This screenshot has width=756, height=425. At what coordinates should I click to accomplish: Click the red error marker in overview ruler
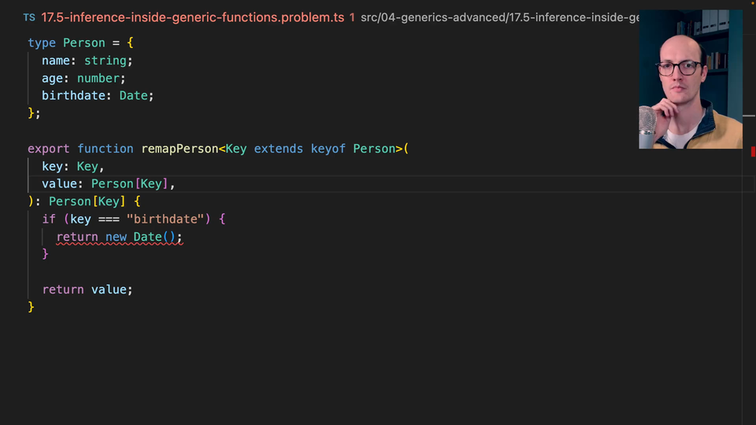[x=753, y=151]
